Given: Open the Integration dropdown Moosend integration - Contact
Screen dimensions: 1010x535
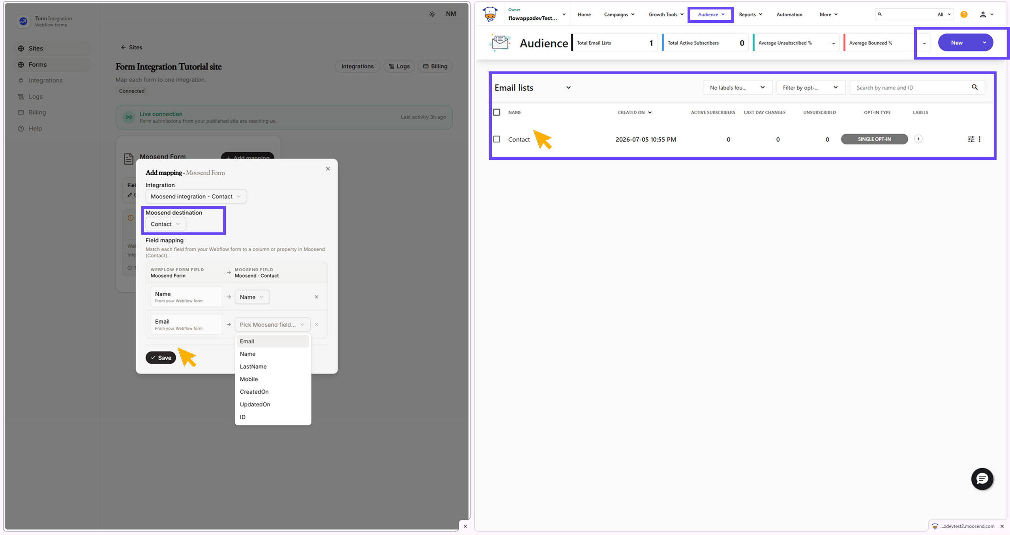Looking at the screenshot, I should [196, 196].
